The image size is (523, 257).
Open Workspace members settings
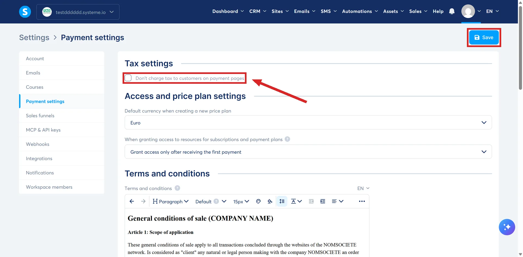coord(62,187)
